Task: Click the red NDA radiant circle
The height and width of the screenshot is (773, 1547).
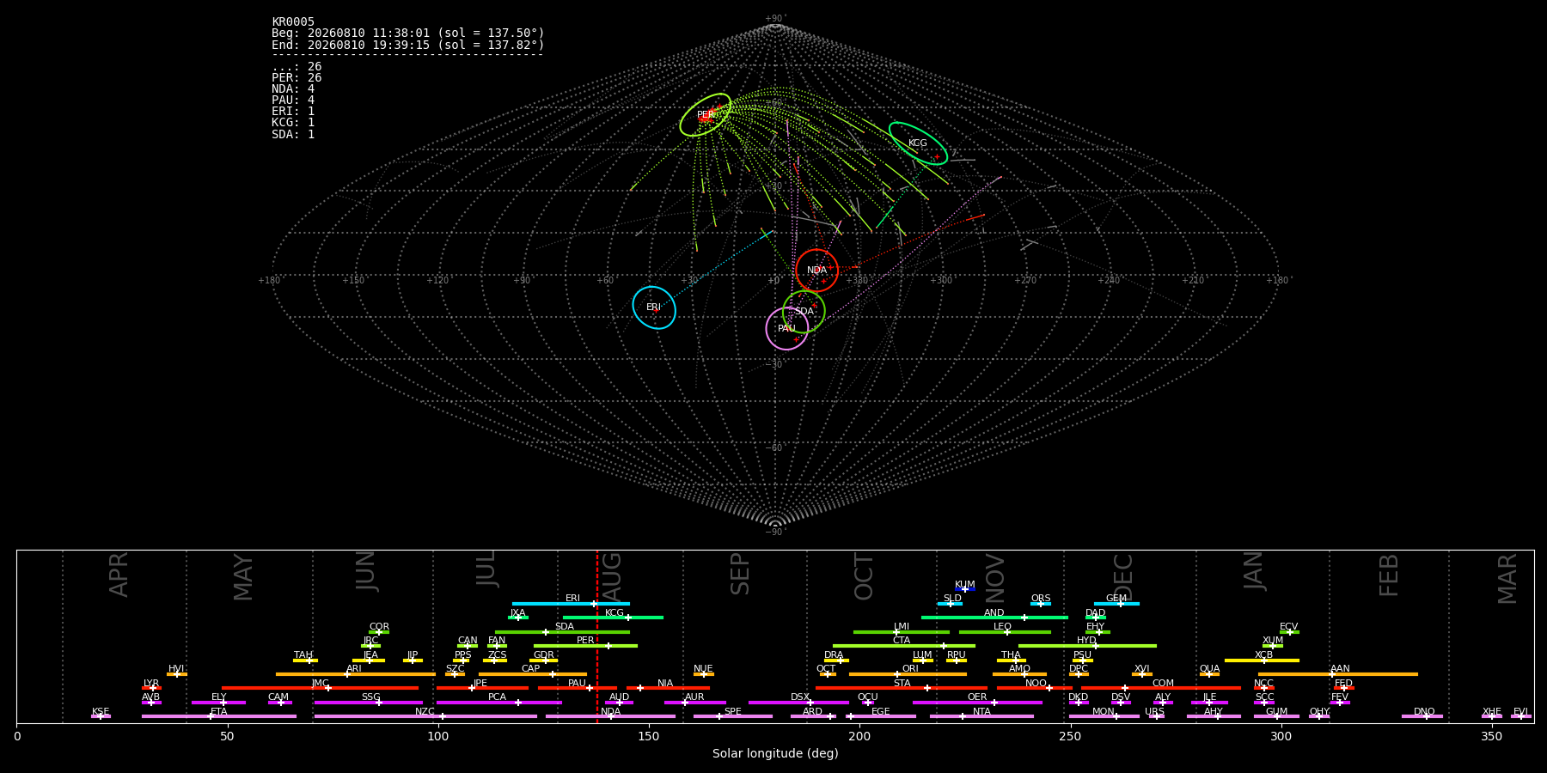Action: (x=816, y=271)
